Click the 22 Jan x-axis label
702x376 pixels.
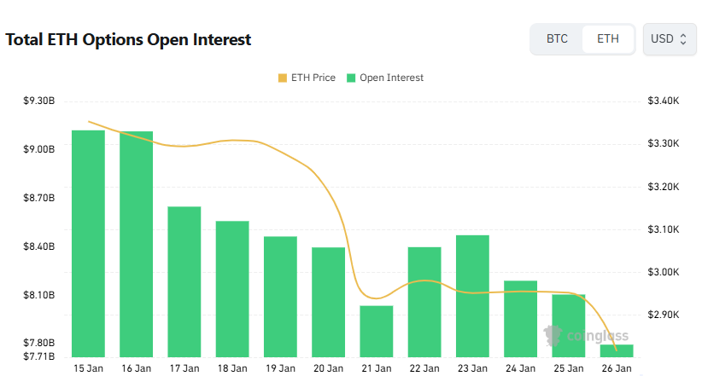(424, 368)
